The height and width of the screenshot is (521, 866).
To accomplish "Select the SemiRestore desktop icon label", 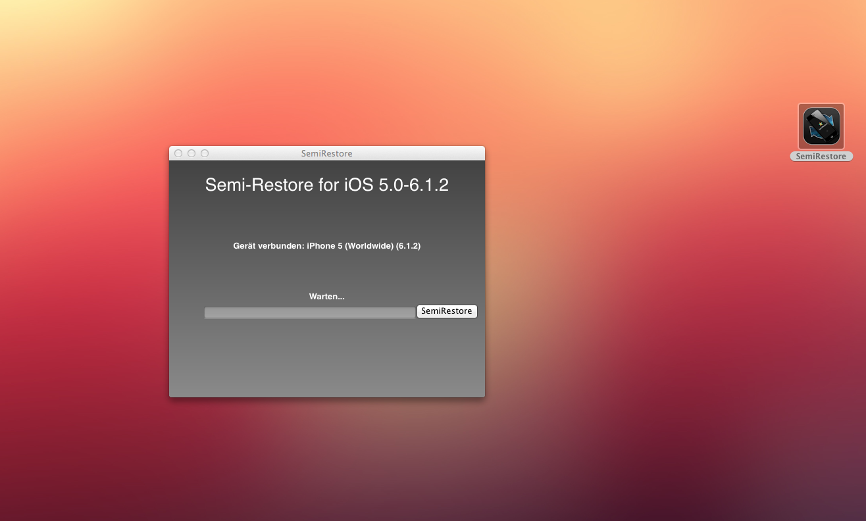I will 821,157.
